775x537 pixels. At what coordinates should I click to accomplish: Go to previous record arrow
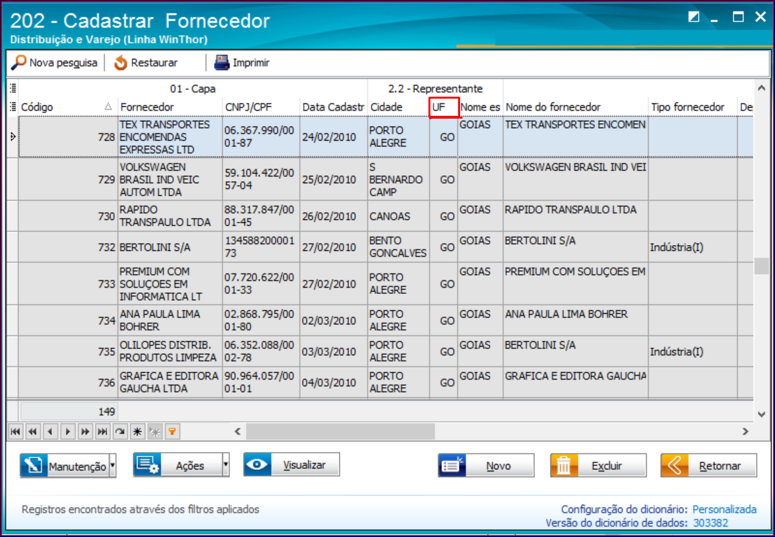click(x=50, y=432)
